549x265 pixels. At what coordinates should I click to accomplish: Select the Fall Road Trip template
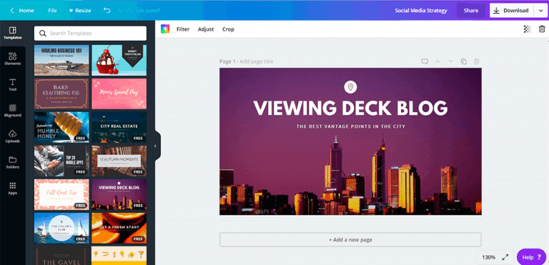(x=61, y=194)
